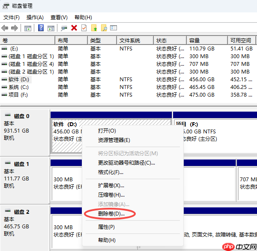Select 删除卷(D)... menu entry
Screen dimensions: 257x251
133,213
